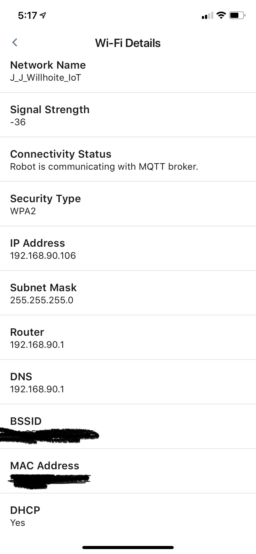Tap the IP Address 192.168.90.106 value
Screen dimensions: 256x554
pos(43,256)
